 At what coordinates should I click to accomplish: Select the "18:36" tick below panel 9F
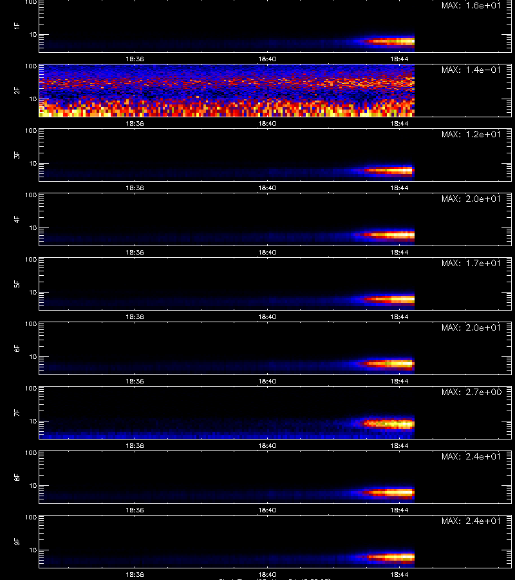(135, 574)
